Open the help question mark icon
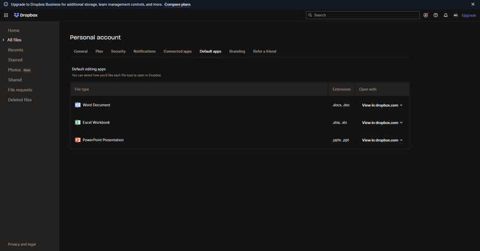 436,15
